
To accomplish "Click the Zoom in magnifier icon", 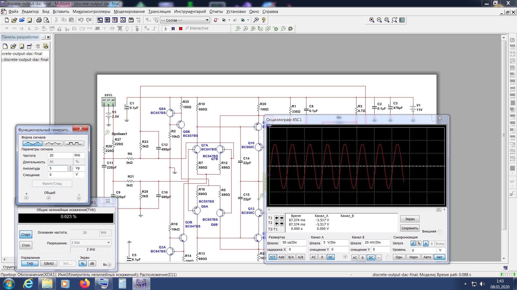I will [372, 20].
